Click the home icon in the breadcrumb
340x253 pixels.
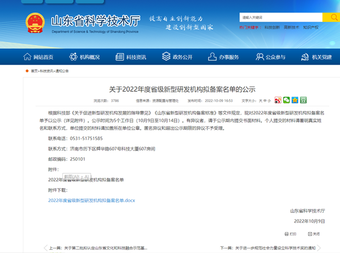tap(27, 71)
